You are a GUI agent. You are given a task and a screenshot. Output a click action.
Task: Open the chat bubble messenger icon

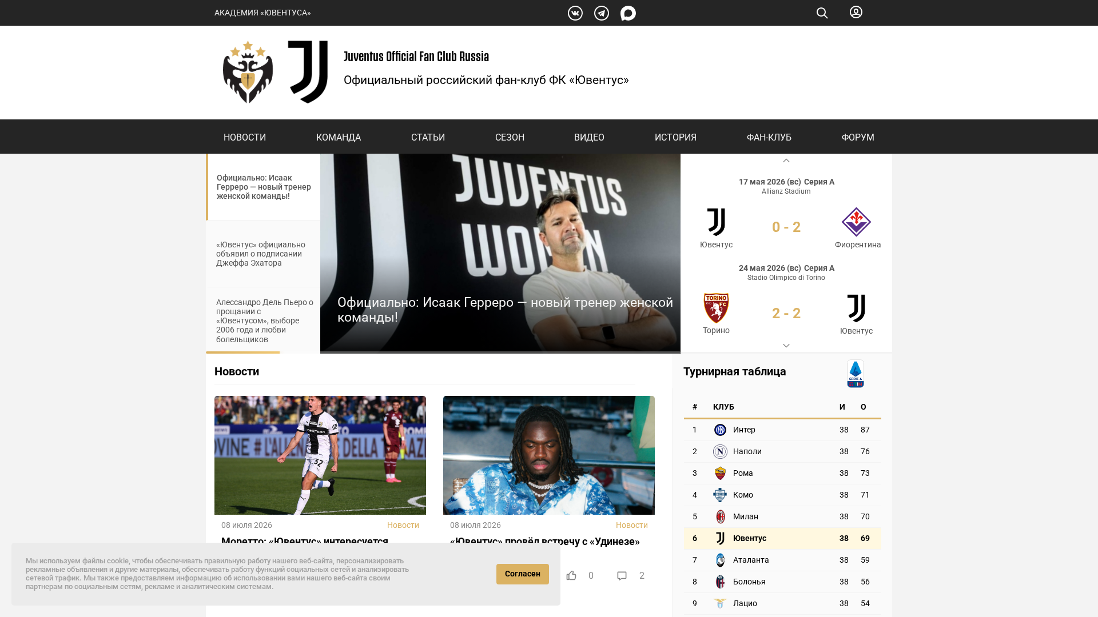coord(628,13)
